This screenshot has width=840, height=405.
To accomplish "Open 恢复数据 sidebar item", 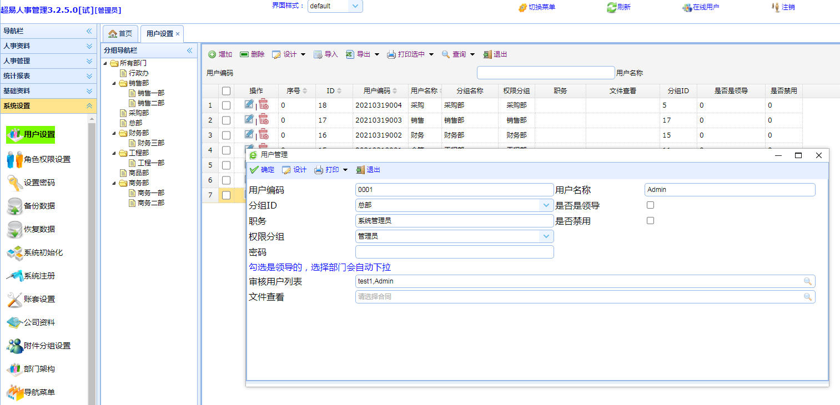I will tap(31, 229).
